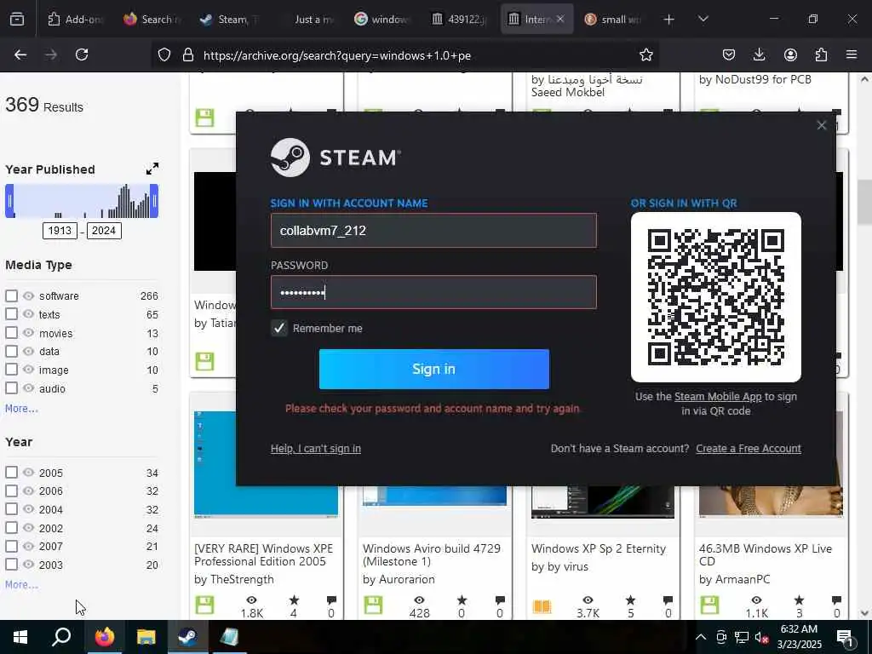Screen dimensions: 872x654
Task: Open the list all tabs dropdown arrow
Action: [703, 20]
